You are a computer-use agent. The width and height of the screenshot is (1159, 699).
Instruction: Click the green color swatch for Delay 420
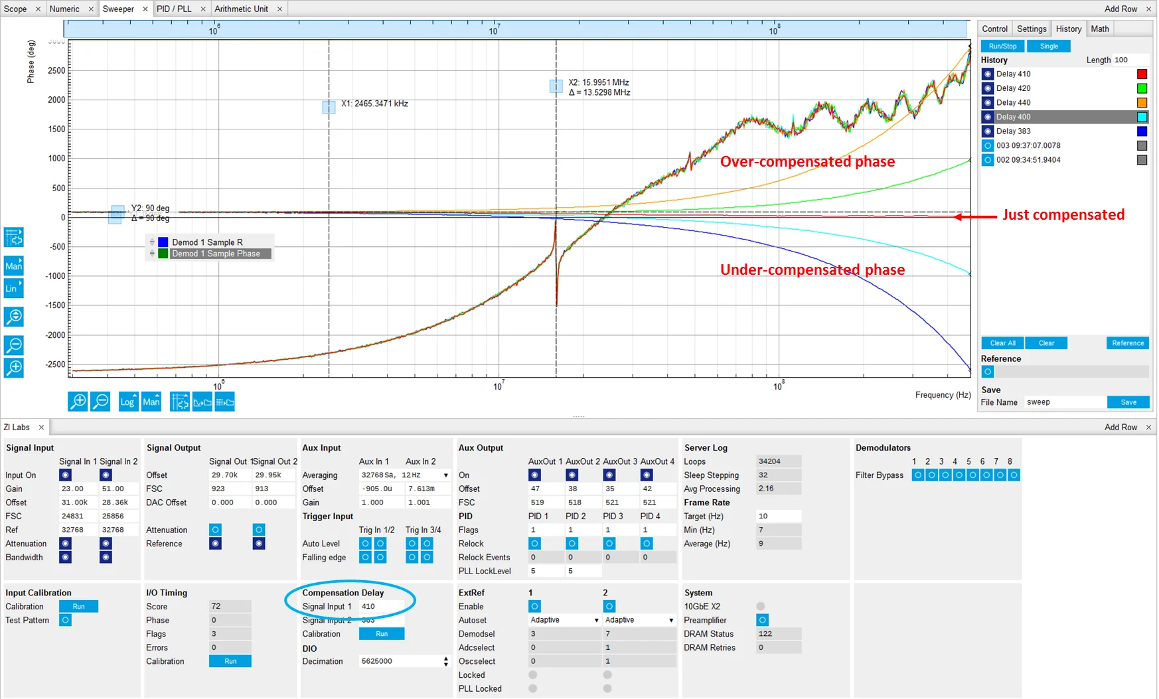1142,88
